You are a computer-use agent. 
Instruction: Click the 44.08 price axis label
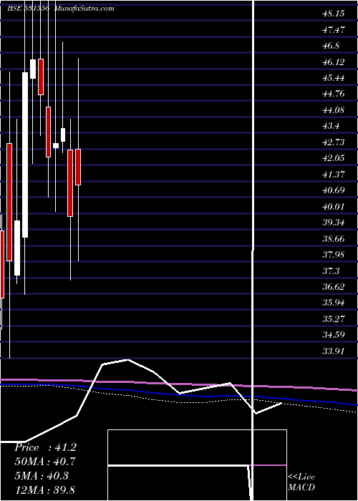coord(334,110)
